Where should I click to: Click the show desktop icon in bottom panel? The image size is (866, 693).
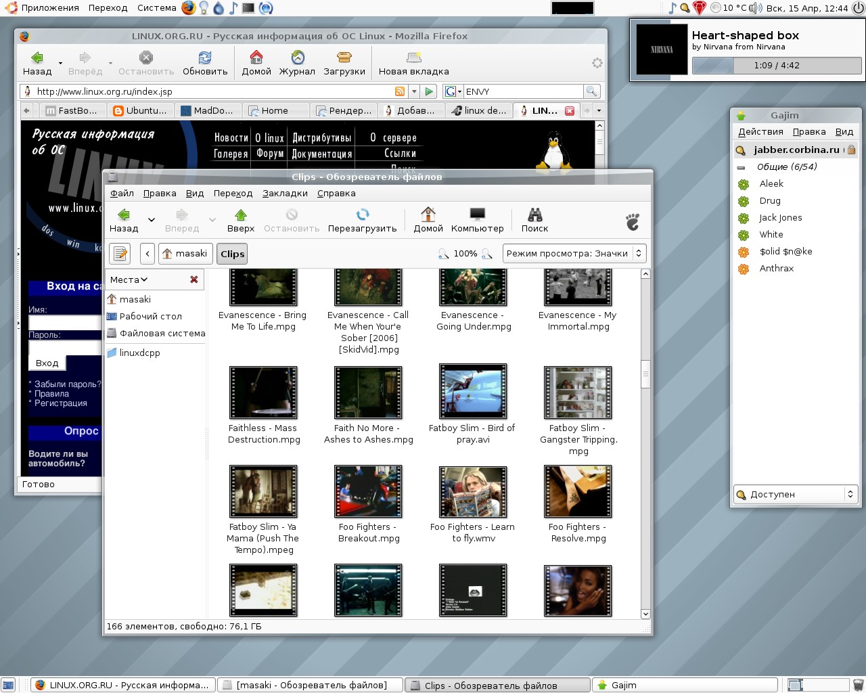pos(7,685)
